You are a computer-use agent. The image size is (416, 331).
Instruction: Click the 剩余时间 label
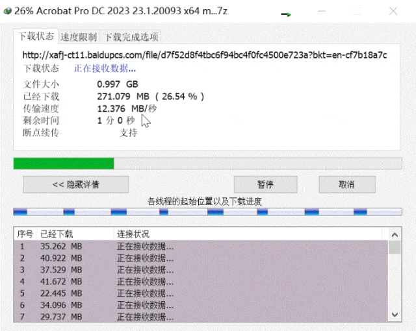click(41, 121)
